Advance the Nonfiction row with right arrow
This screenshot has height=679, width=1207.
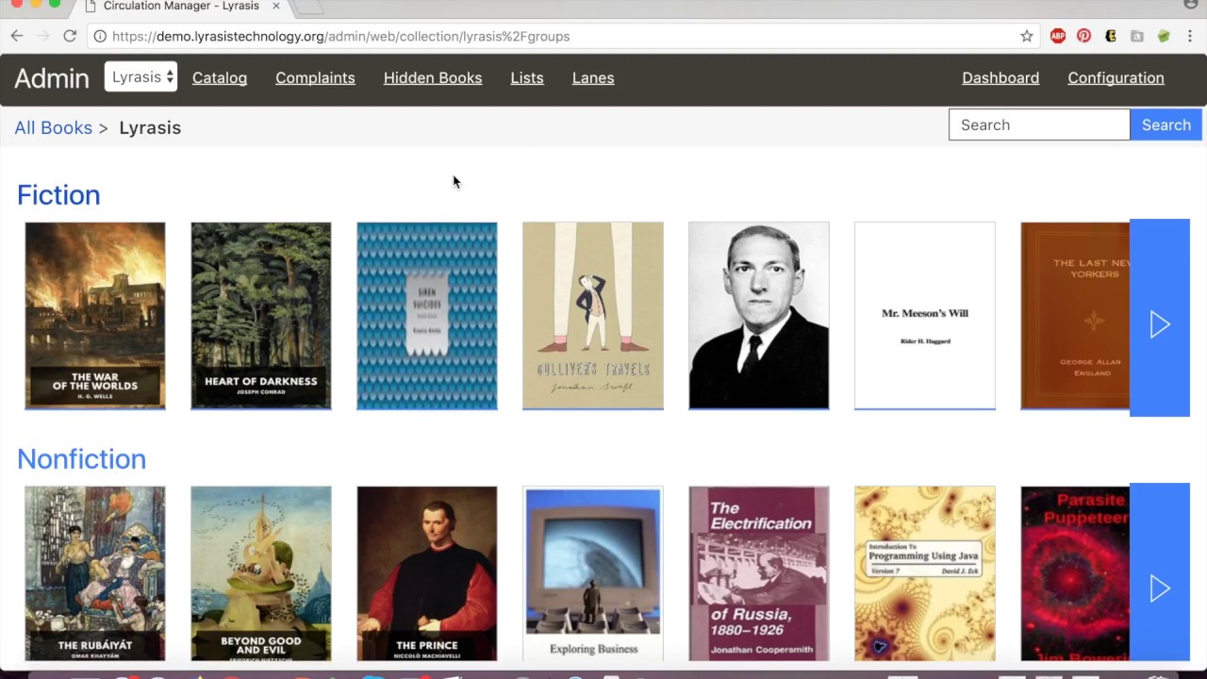pyautogui.click(x=1160, y=572)
